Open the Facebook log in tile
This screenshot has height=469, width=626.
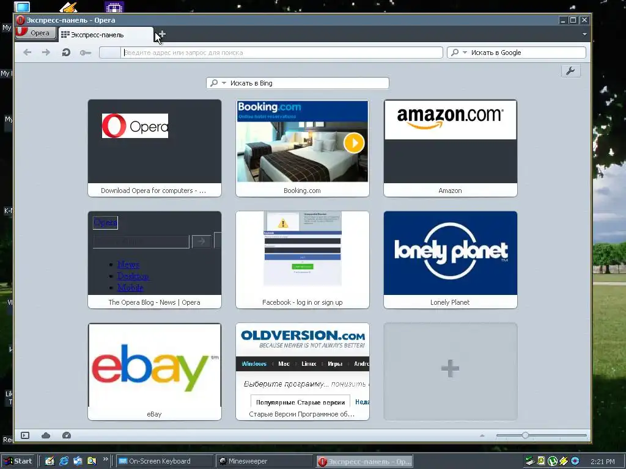click(x=302, y=260)
